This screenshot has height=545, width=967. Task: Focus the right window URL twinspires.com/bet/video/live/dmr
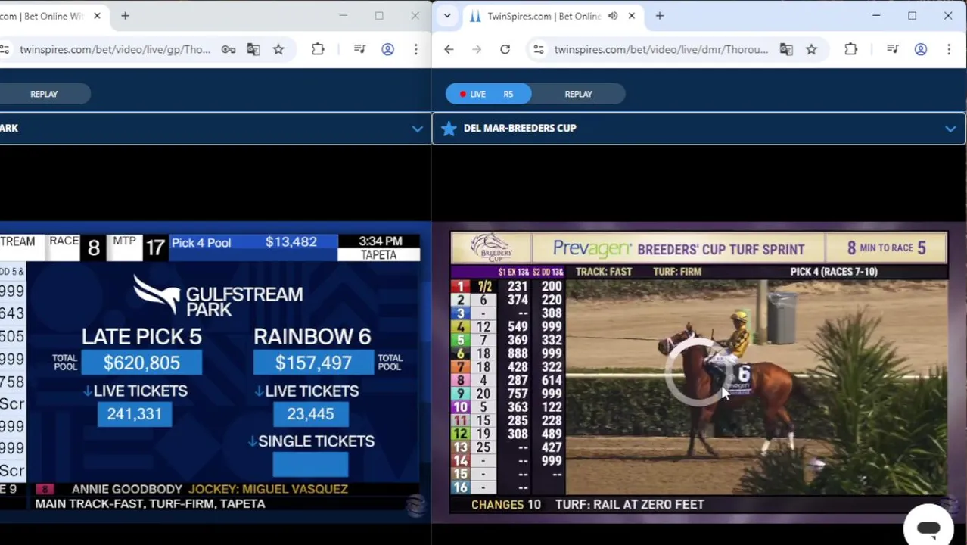661,49
